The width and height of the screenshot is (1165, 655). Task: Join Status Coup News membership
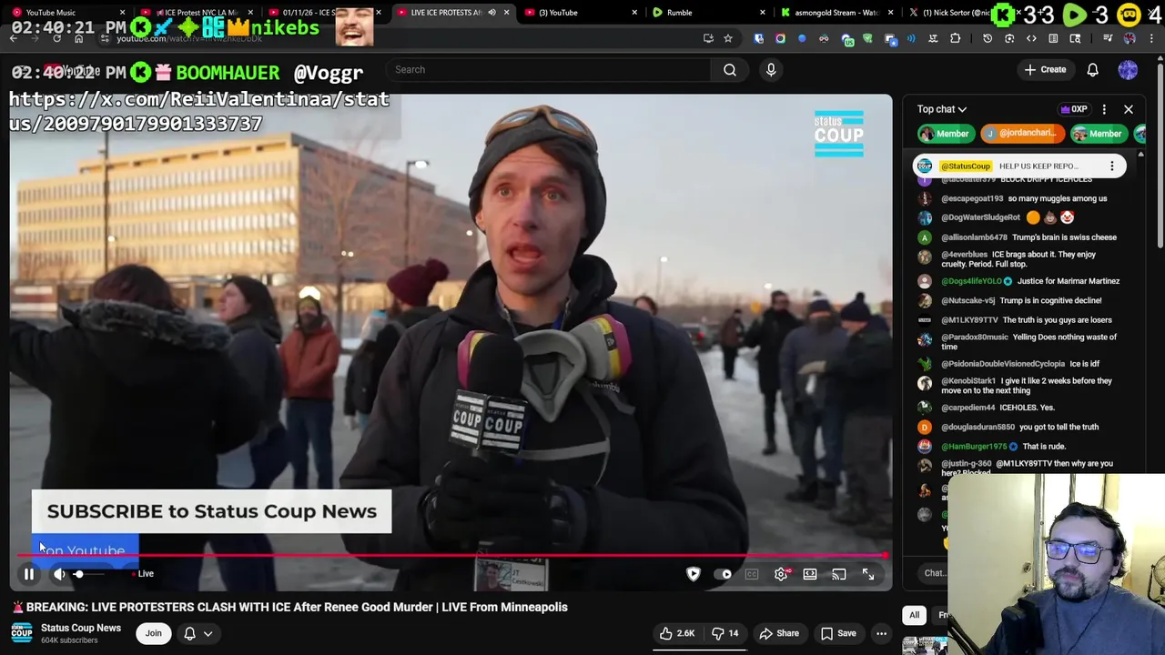click(153, 633)
